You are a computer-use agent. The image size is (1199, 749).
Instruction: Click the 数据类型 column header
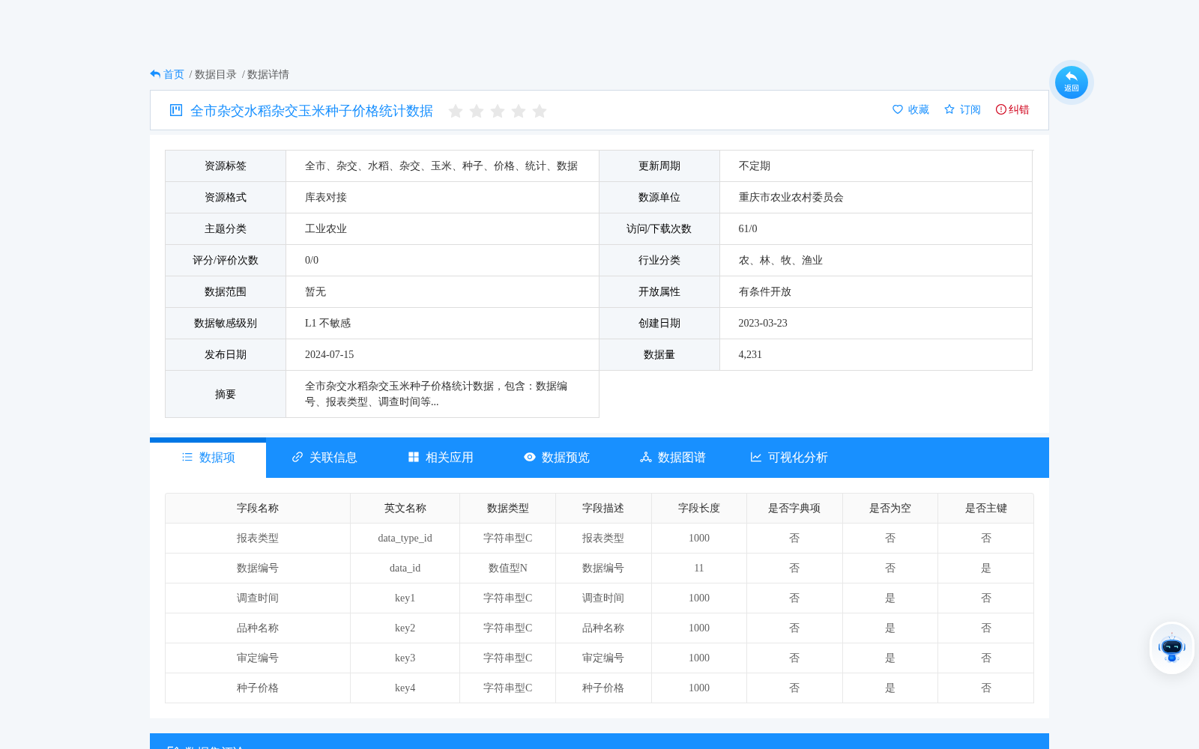coord(508,508)
